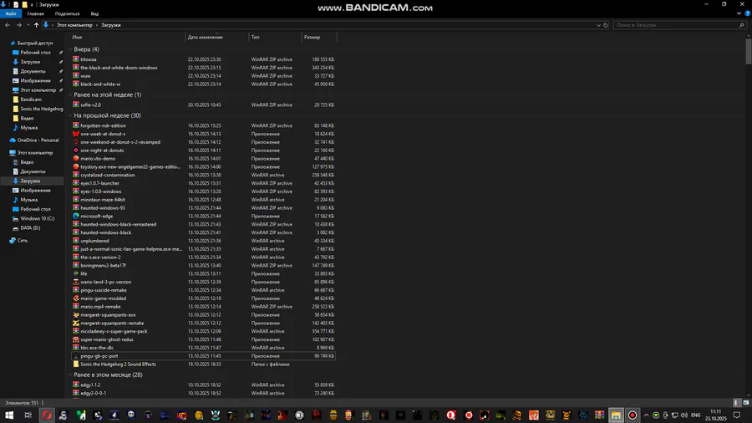This screenshot has width=752, height=423.
Task: Open the address bar history dropdown
Action: [598, 25]
